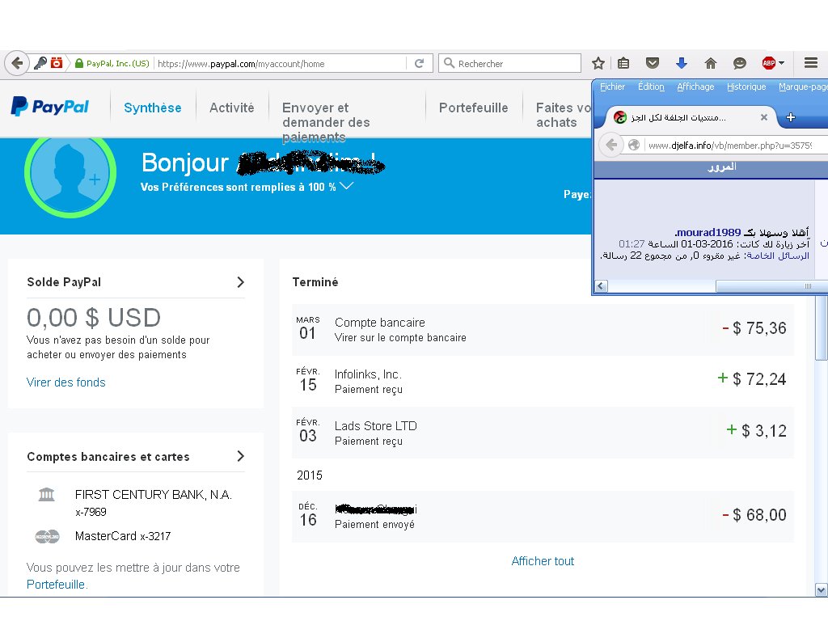Viewport: 828px width, 621px height.
Task: Click the - $ 75,36 amount
Action: click(754, 328)
